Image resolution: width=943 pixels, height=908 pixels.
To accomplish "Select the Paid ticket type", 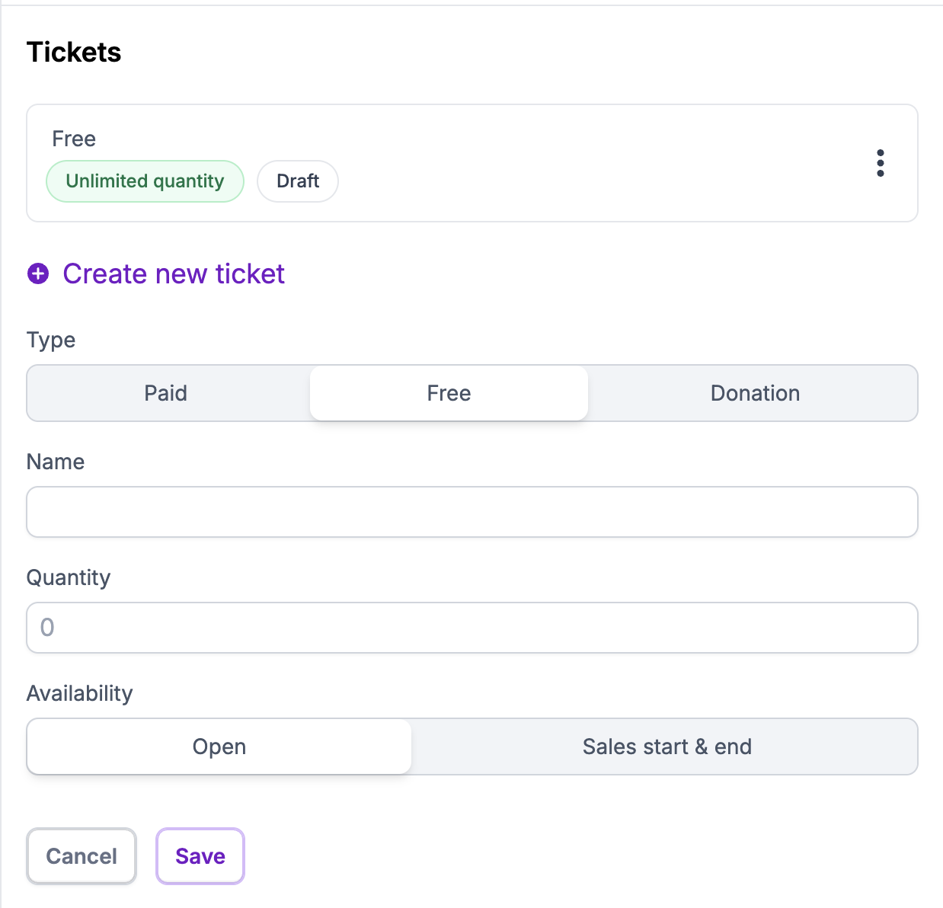I will [x=166, y=393].
